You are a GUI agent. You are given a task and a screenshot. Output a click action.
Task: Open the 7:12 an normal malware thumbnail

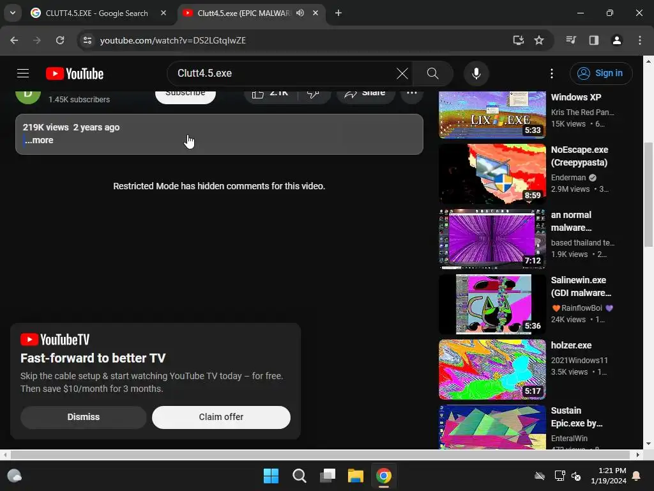coord(492,239)
